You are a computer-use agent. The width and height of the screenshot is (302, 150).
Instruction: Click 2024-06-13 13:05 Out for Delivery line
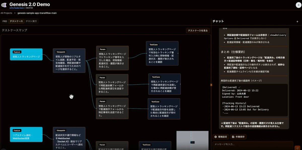tap(245, 110)
